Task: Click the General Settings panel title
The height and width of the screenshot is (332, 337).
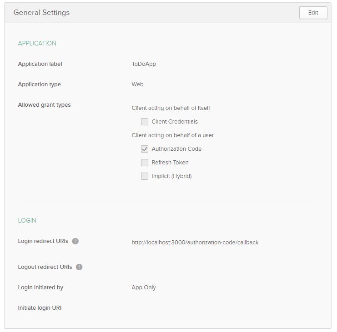Action: click(x=41, y=13)
